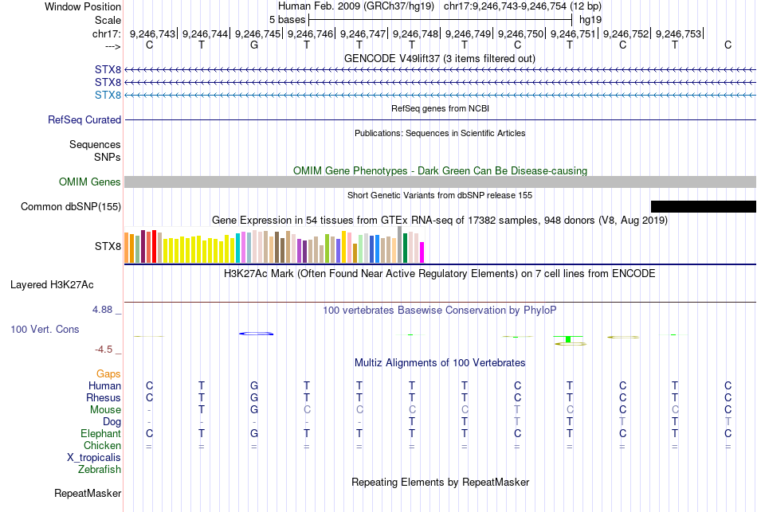This screenshot has height=512, width=757.
Task: Click the GTEx tissue expression bar chart
Action: [274, 244]
